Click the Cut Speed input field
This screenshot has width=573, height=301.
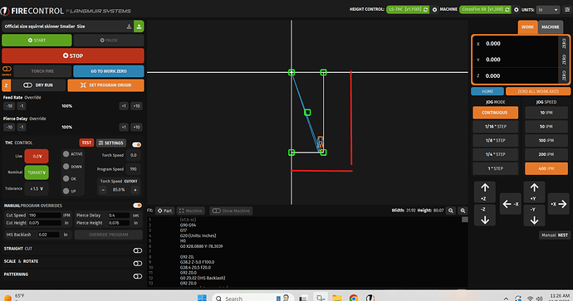pos(45,216)
